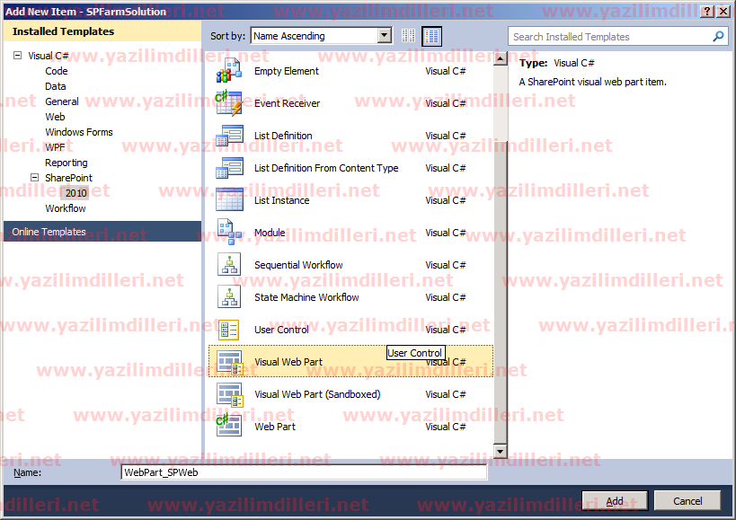Viewport: 736px width, 520px height.
Task: Click the scrollbar down arrow
Action: pyautogui.click(x=501, y=452)
